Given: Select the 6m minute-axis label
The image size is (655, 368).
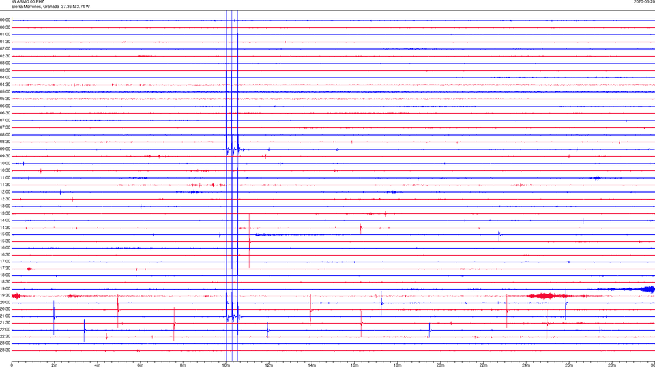Looking at the screenshot, I should click(x=140, y=365).
